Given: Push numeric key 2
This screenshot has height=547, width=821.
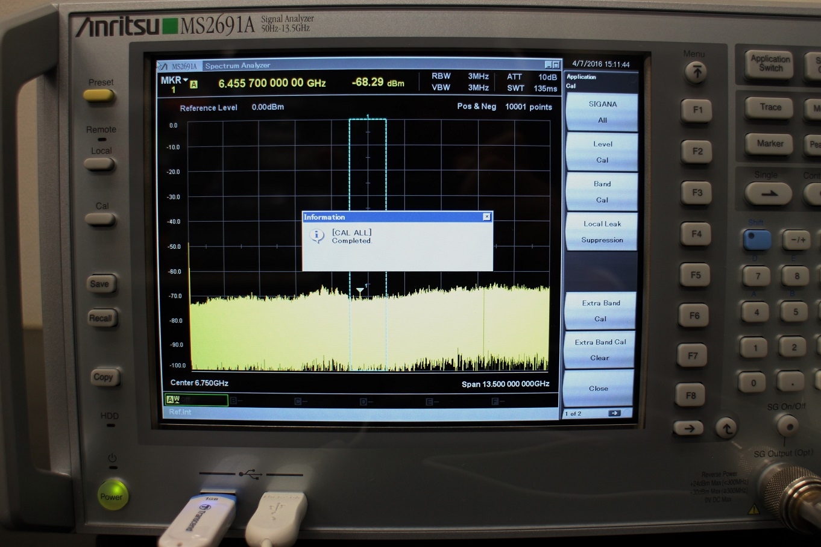Looking at the screenshot, I should (x=793, y=348).
